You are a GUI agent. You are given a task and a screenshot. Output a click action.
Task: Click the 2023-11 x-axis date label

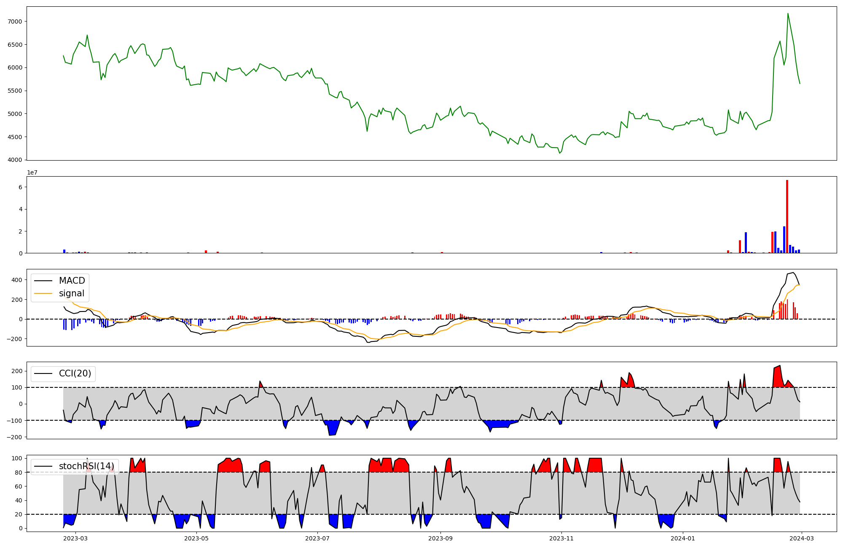pyautogui.click(x=561, y=538)
